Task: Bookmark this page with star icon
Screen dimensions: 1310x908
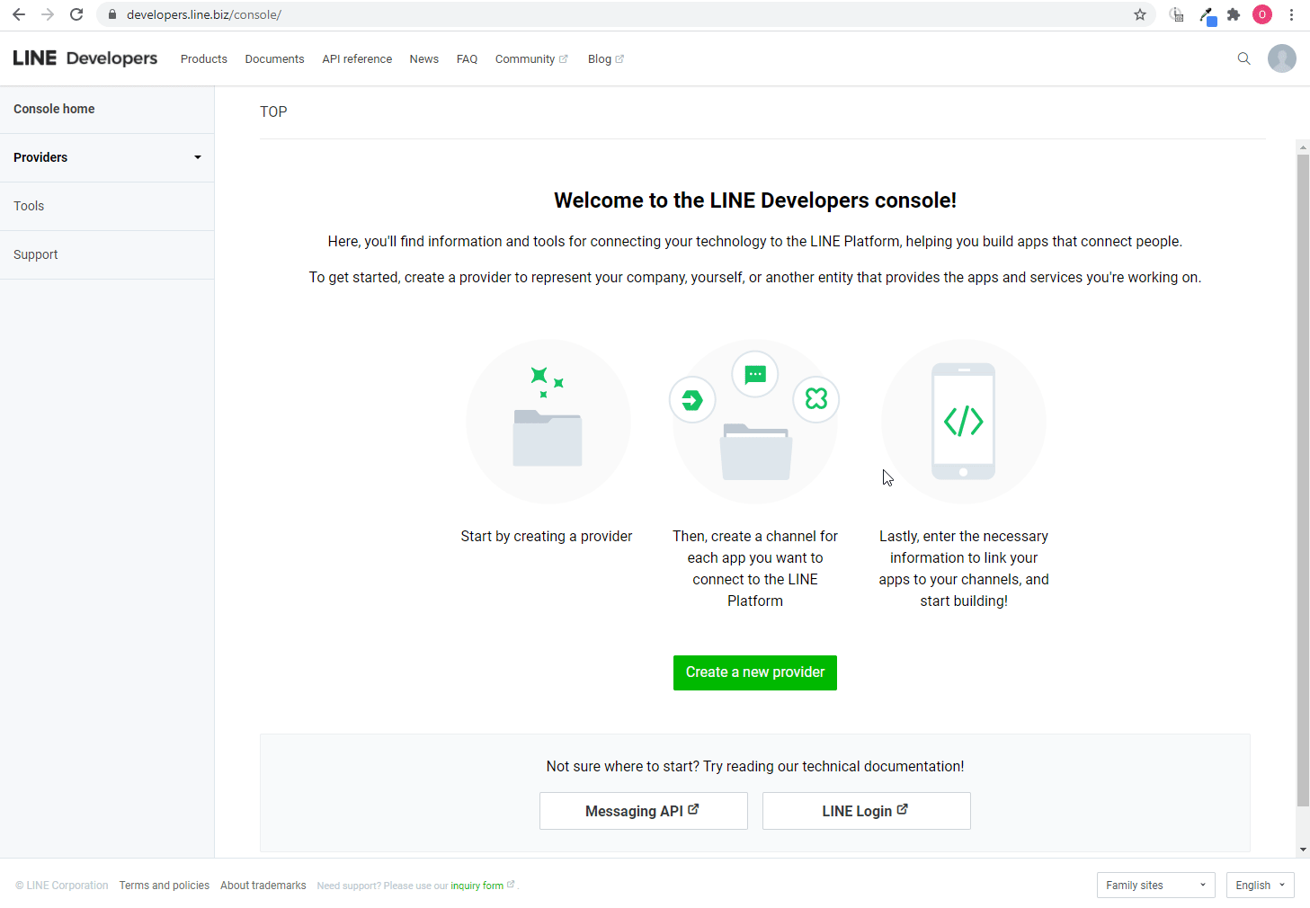Action: (x=1140, y=14)
